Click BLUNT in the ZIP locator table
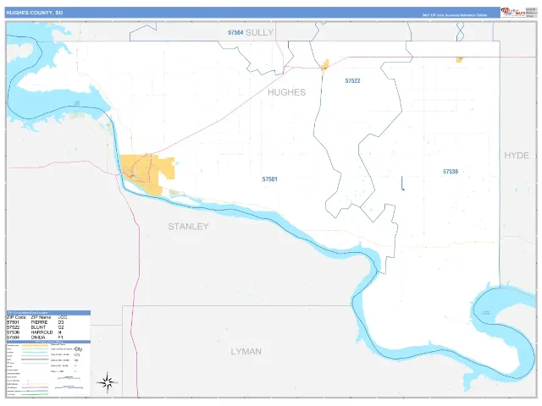542x406 pixels. 38,327
